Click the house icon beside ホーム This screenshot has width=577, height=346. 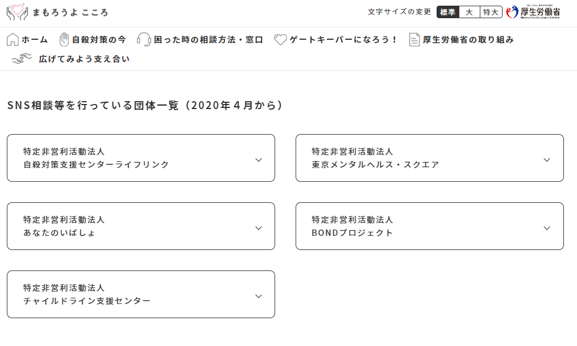(13, 40)
